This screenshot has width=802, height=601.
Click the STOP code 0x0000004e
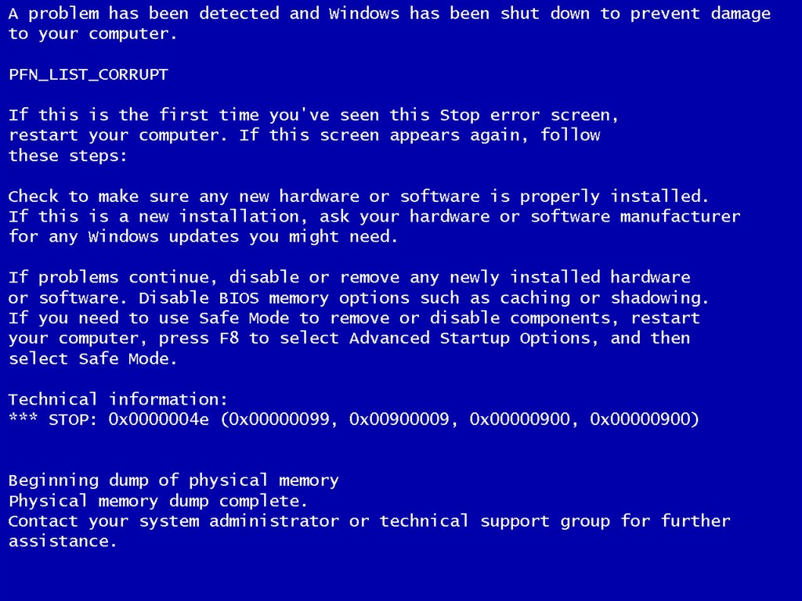coord(158,419)
